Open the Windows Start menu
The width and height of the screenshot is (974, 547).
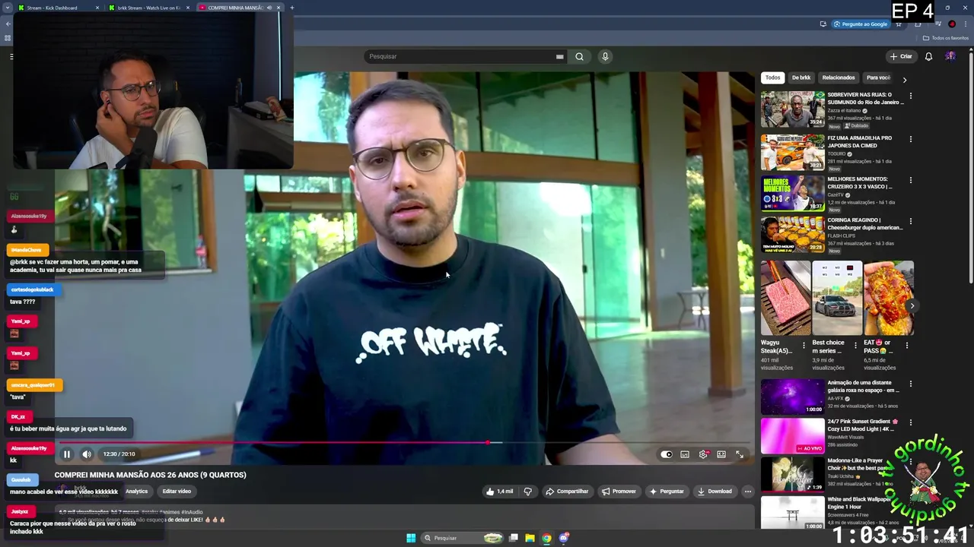[x=411, y=538]
